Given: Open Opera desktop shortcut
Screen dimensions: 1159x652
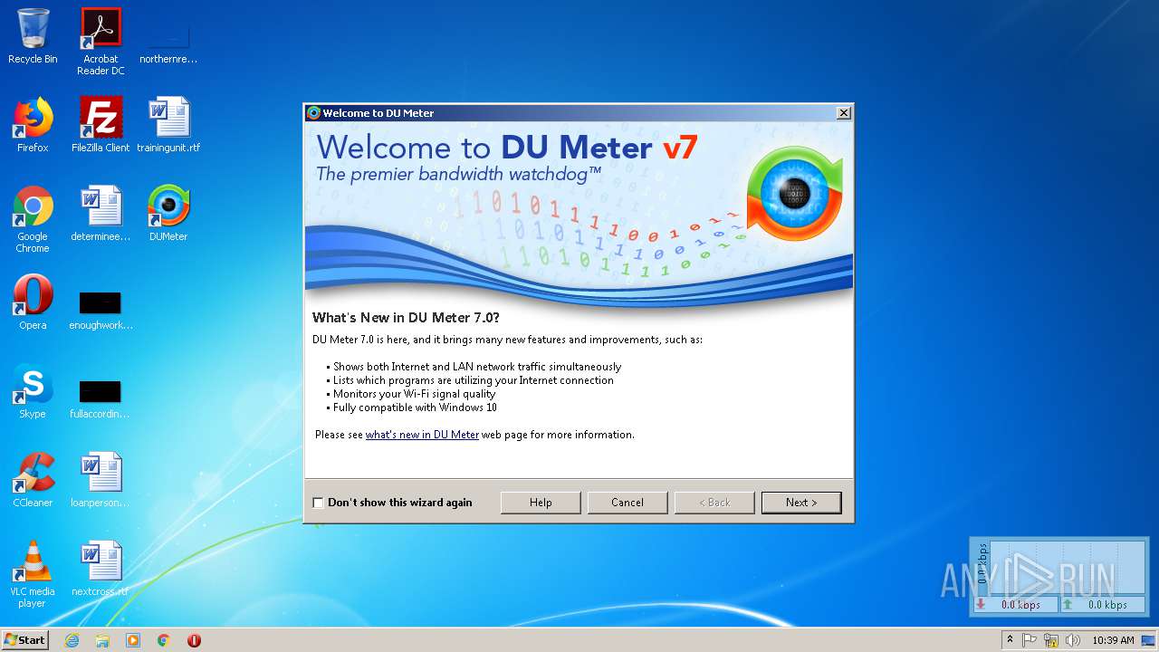Looking at the screenshot, I should pyautogui.click(x=33, y=302).
